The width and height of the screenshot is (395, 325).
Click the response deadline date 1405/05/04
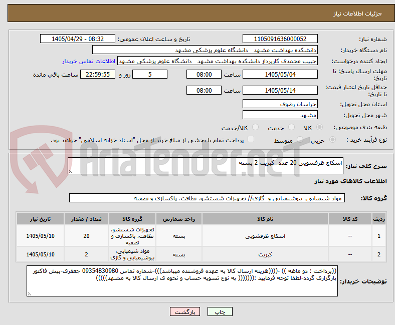click(x=280, y=74)
